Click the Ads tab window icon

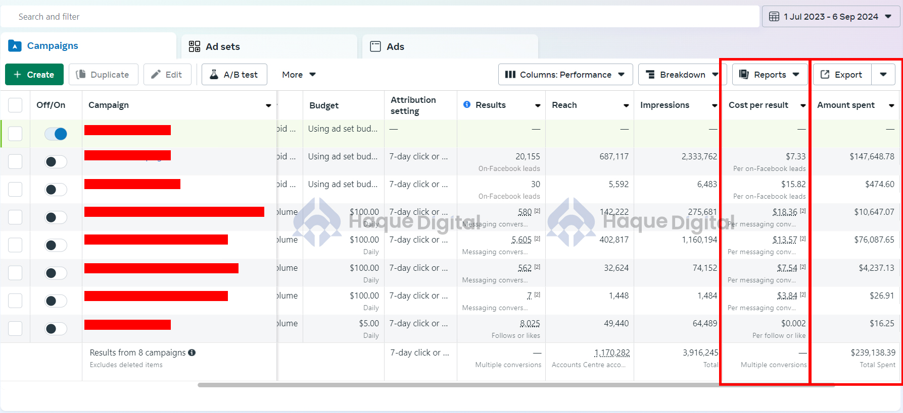tap(375, 46)
